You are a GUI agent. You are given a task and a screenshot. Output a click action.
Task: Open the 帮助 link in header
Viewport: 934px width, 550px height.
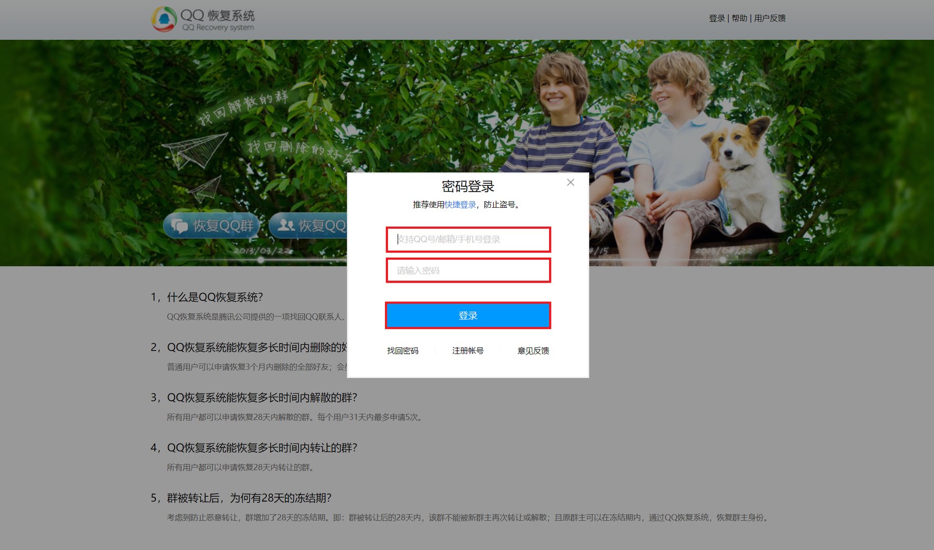739,18
